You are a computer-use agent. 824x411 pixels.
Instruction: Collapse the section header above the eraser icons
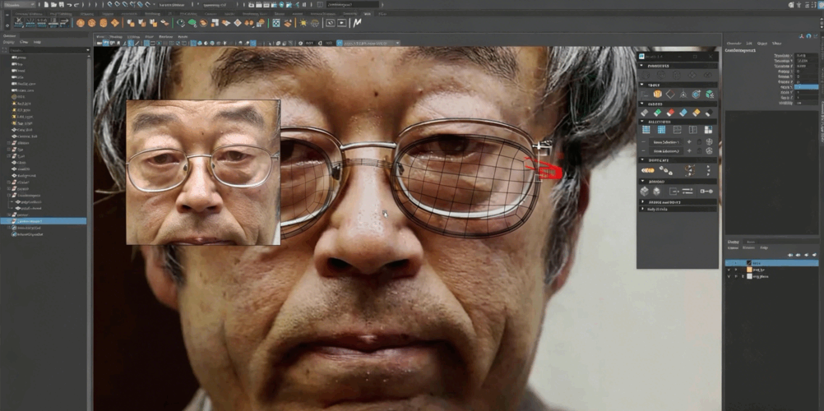(x=678, y=104)
